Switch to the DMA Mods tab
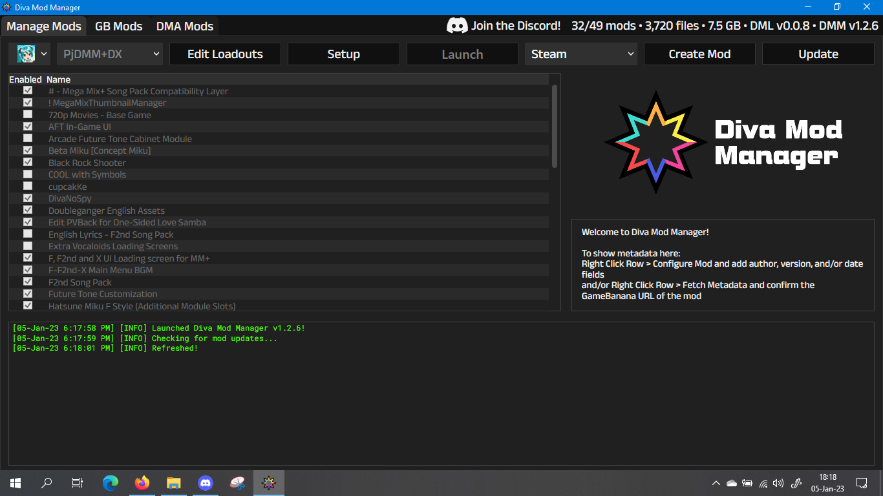The width and height of the screenshot is (883, 496). coord(184,26)
